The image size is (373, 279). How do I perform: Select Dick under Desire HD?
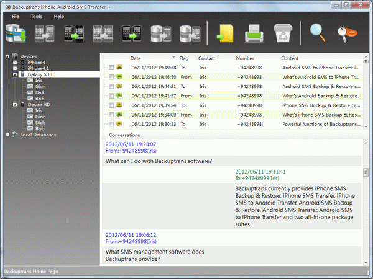(x=40, y=123)
